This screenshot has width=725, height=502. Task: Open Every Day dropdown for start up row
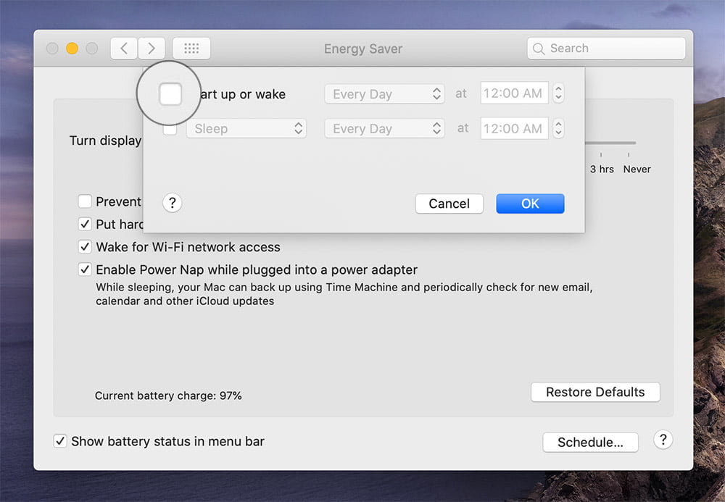[x=384, y=94]
